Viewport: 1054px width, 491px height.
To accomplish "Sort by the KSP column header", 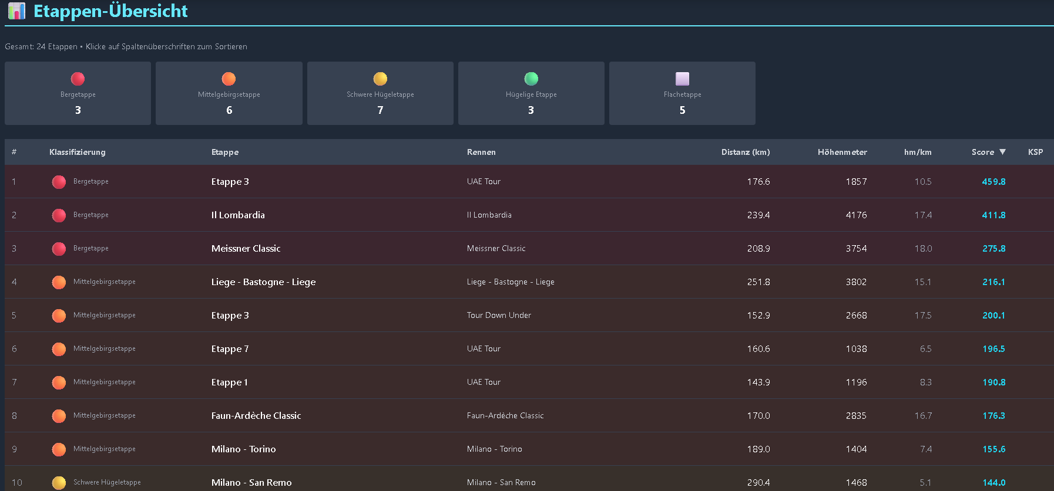I will pyautogui.click(x=1035, y=152).
